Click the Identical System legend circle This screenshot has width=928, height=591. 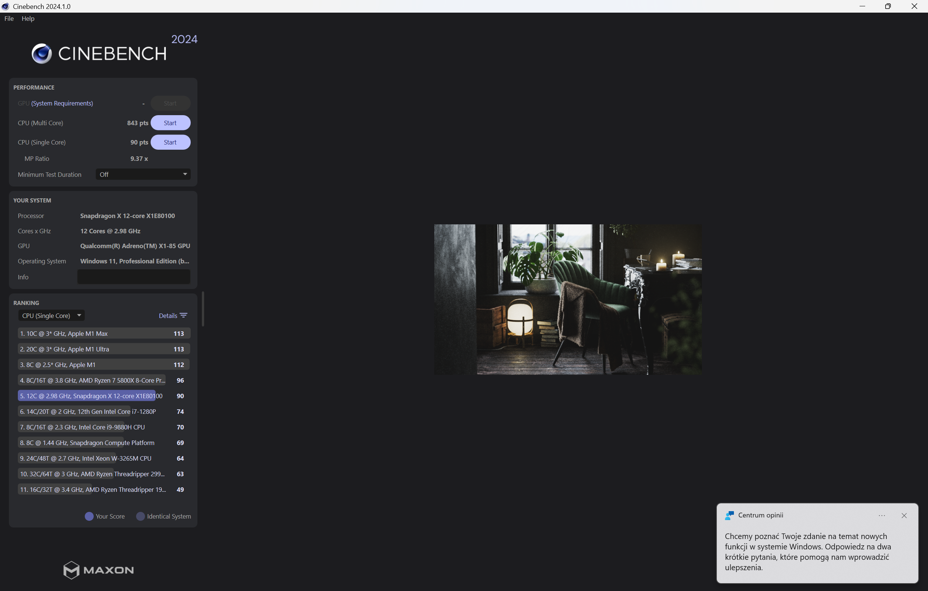tap(141, 516)
